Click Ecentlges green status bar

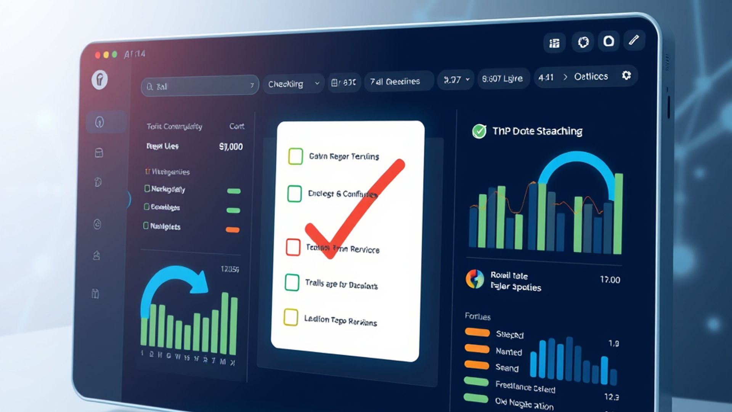(233, 210)
